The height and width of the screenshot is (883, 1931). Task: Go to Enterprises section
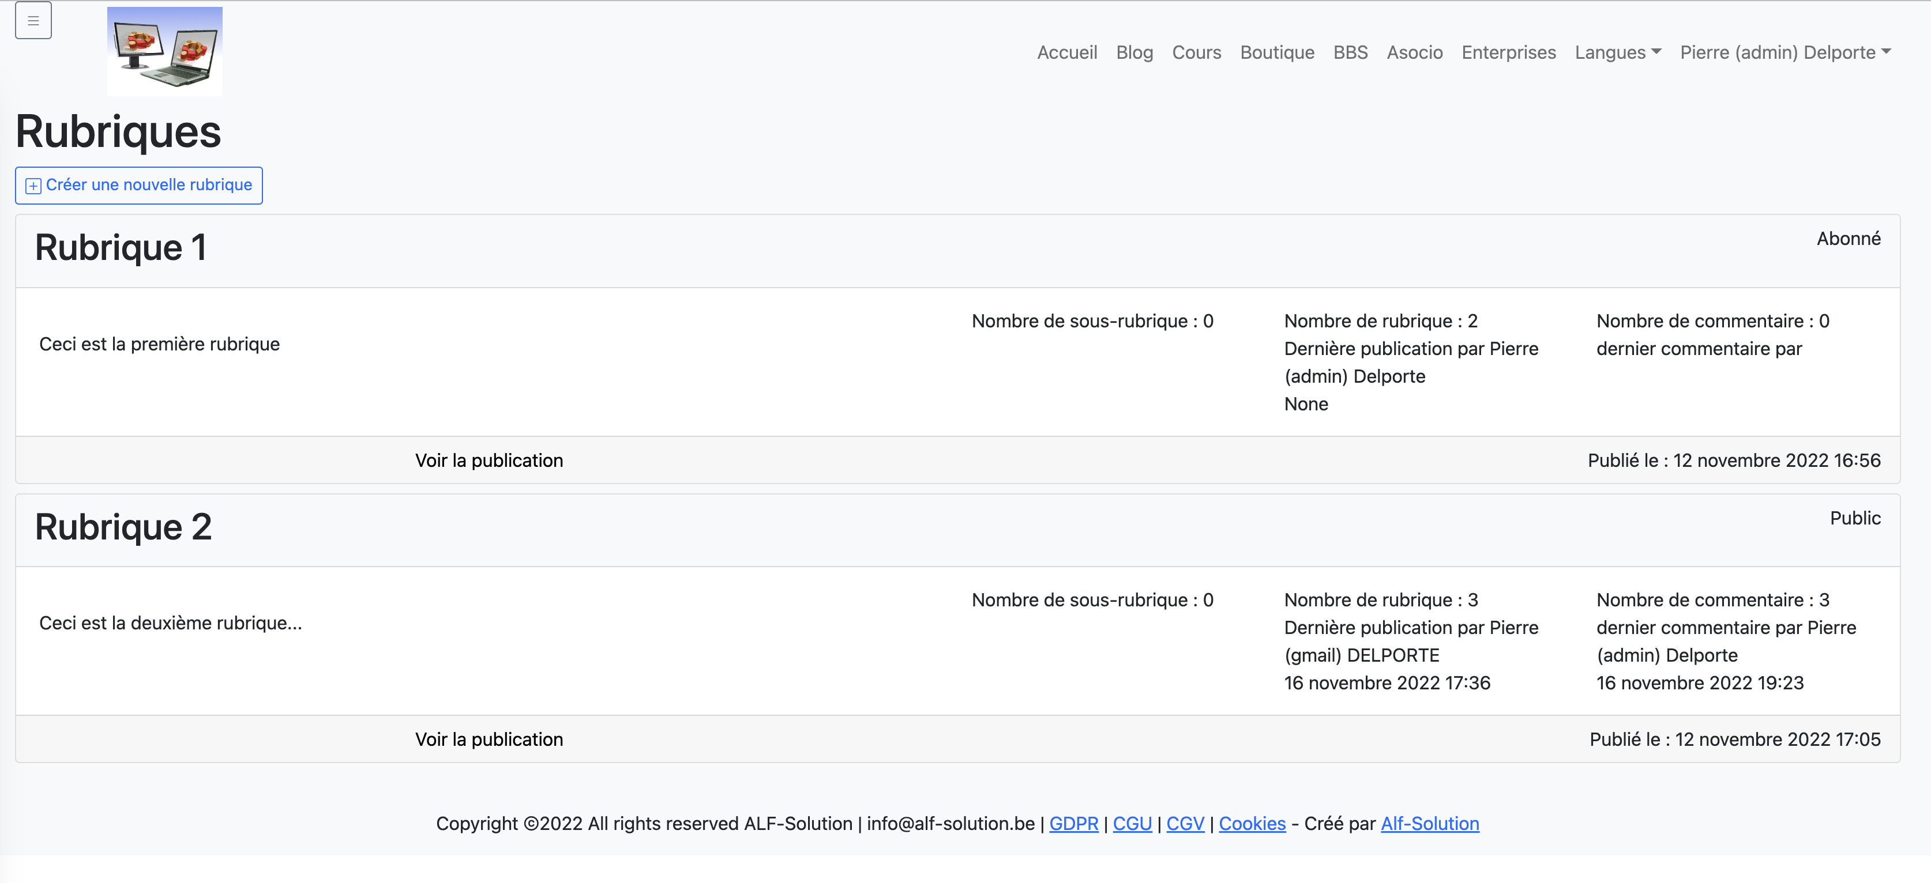[1508, 52]
